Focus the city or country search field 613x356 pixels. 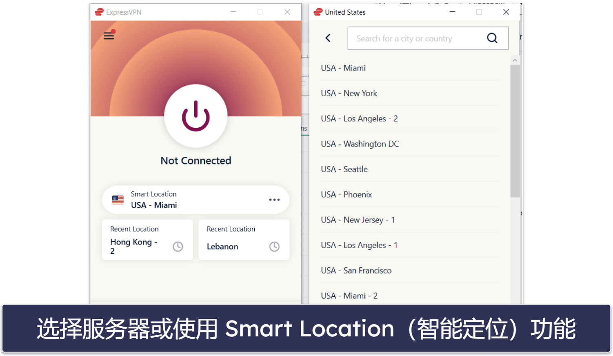pos(428,38)
